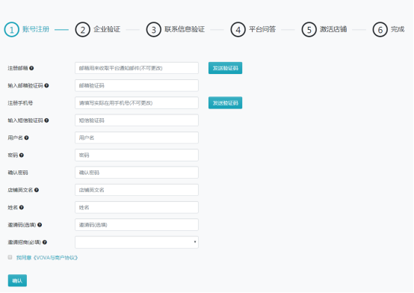Click the 确认 submit button
414x293 pixels.
pos(17,280)
